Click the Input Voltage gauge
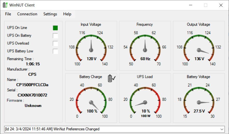 pos(91,47)
